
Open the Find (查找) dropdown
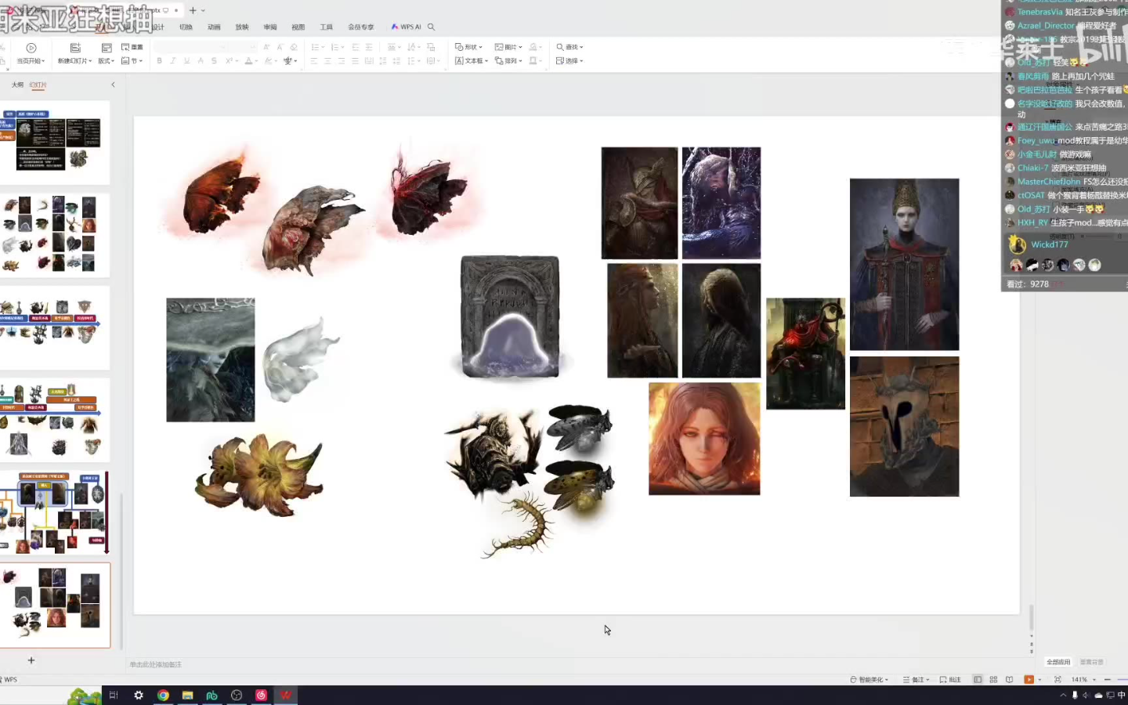coord(569,47)
